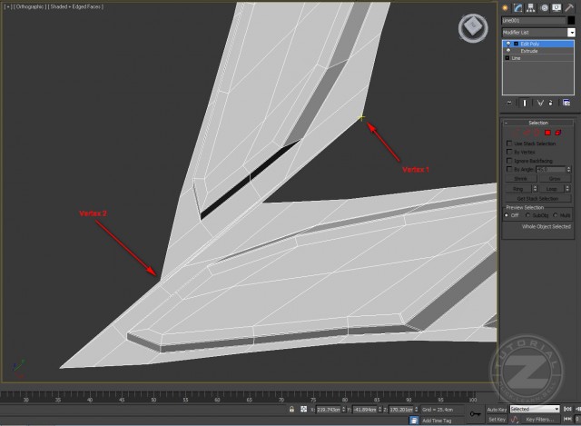Enable Use Stack Selection checkbox
This screenshot has height=426, width=581.
tap(508, 144)
